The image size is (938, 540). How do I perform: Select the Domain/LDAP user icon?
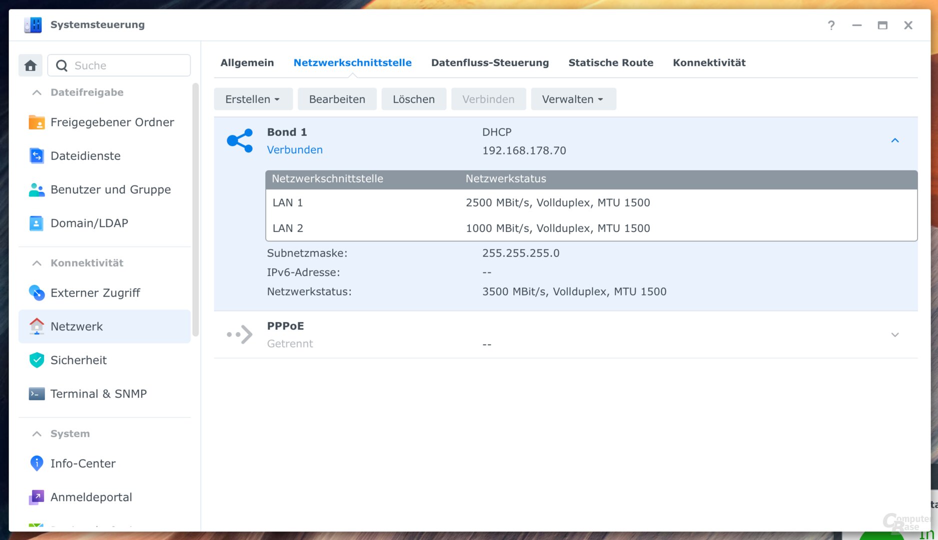[37, 223]
